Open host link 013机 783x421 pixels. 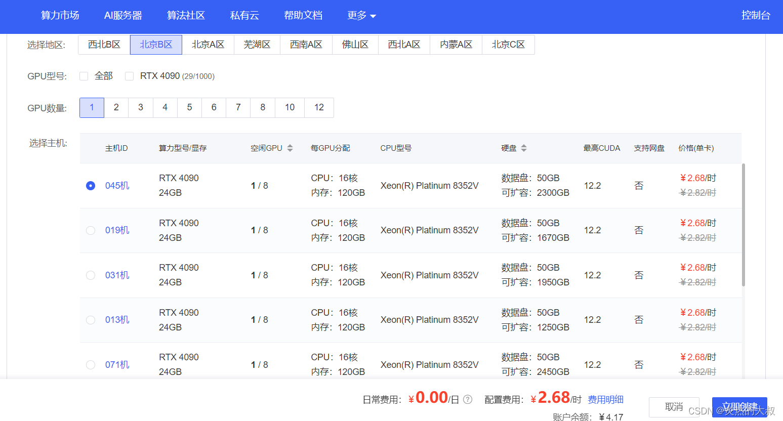[x=117, y=320]
